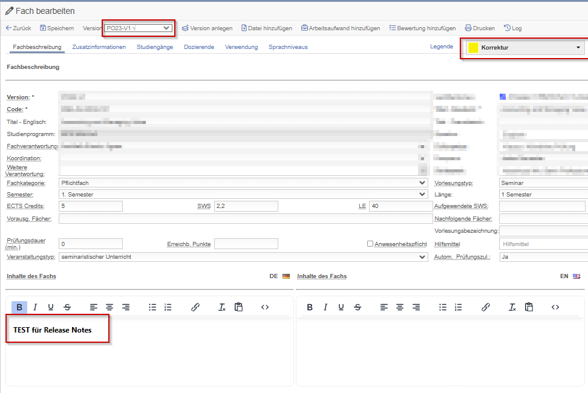Image resolution: width=588 pixels, height=393 pixels.
Task: Expand the Fachkategorie Pflichtfach dropdown
Action: click(x=243, y=183)
